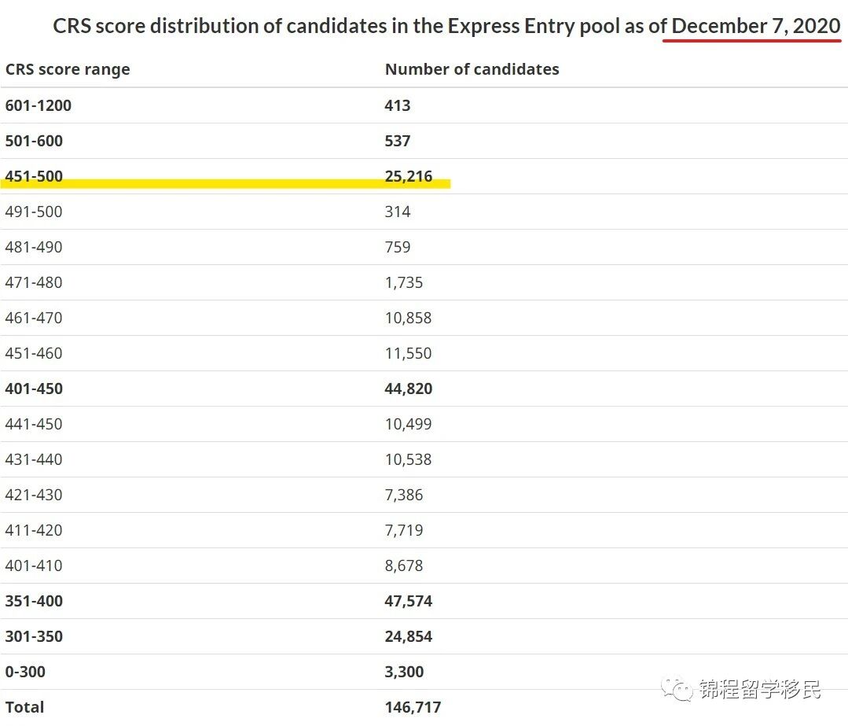Image resolution: width=848 pixels, height=726 pixels.
Task: Click the 25,216 candidates count
Action: [x=409, y=176]
